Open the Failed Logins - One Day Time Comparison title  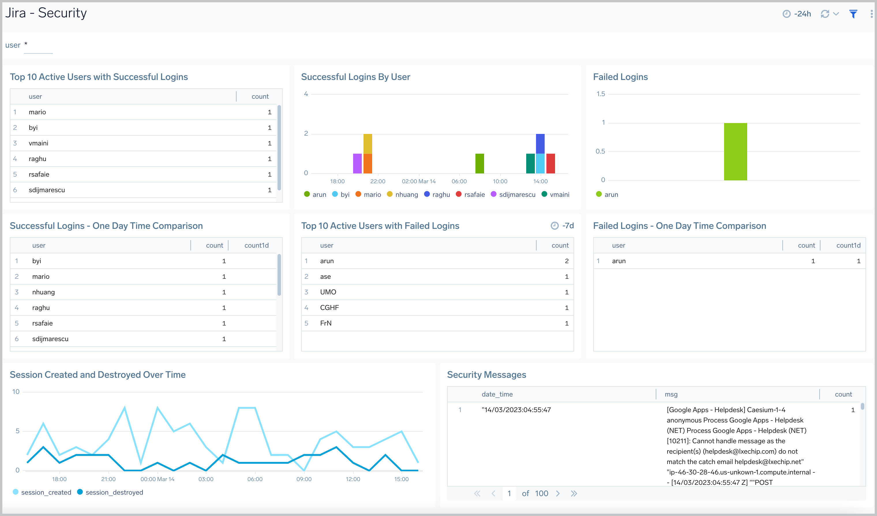tap(679, 226)
